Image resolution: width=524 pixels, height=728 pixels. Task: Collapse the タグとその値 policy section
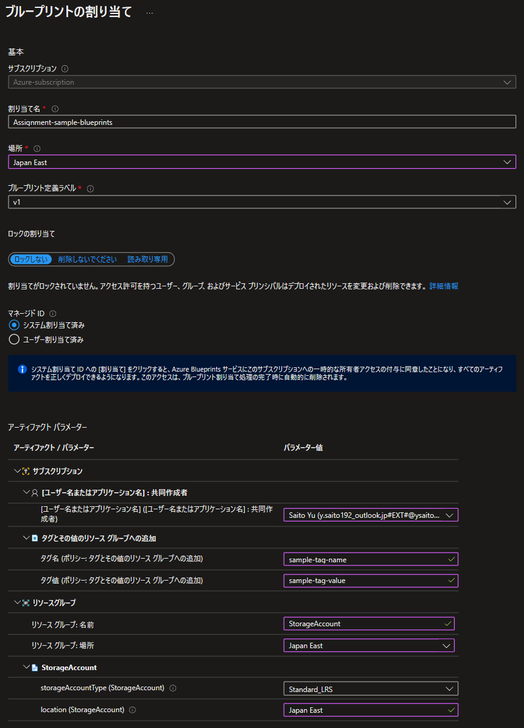[26, 538]
